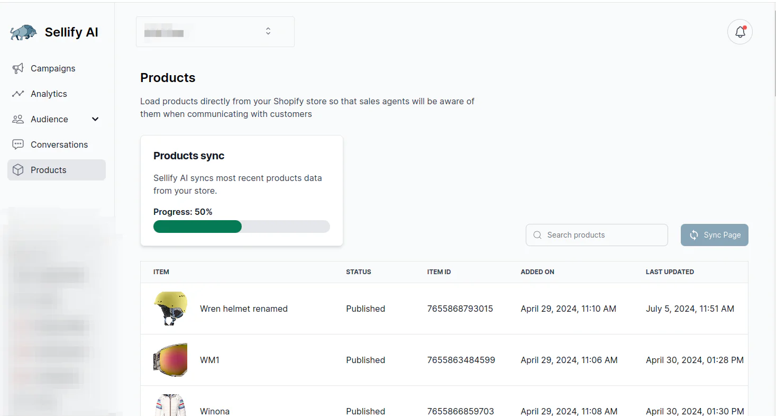
Task: Click added date April 29, 2024, 11:06 AM
Action: (x=569, y=360)
